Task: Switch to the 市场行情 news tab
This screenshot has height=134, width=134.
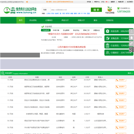Action: [56, 30]
